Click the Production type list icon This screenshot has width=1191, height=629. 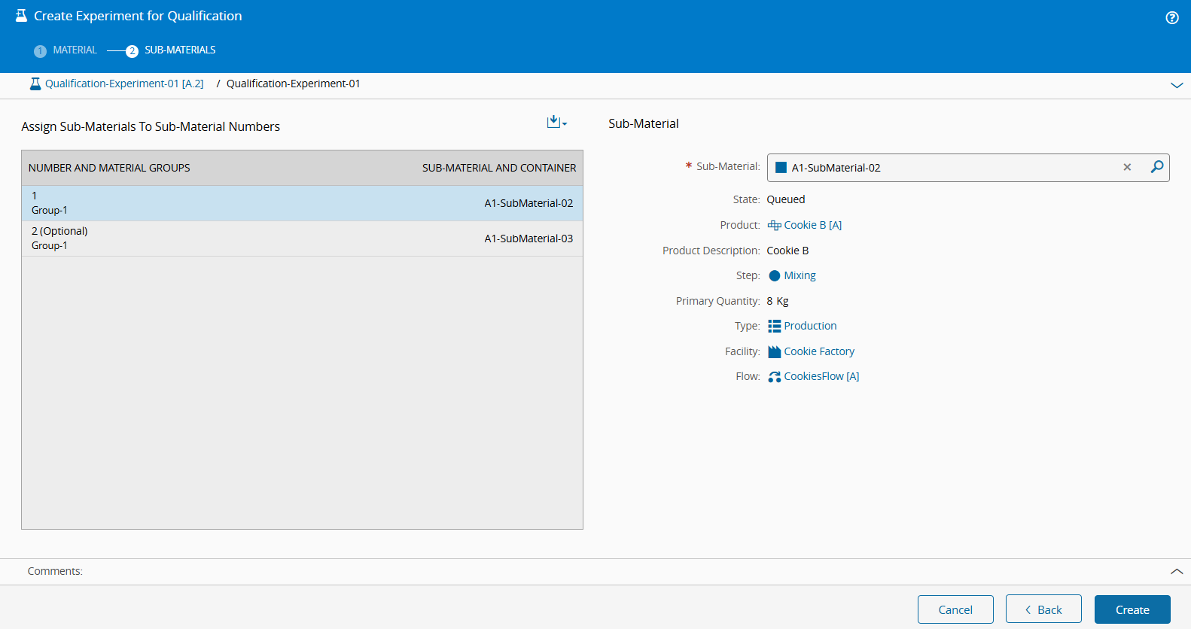pos(774,327)
